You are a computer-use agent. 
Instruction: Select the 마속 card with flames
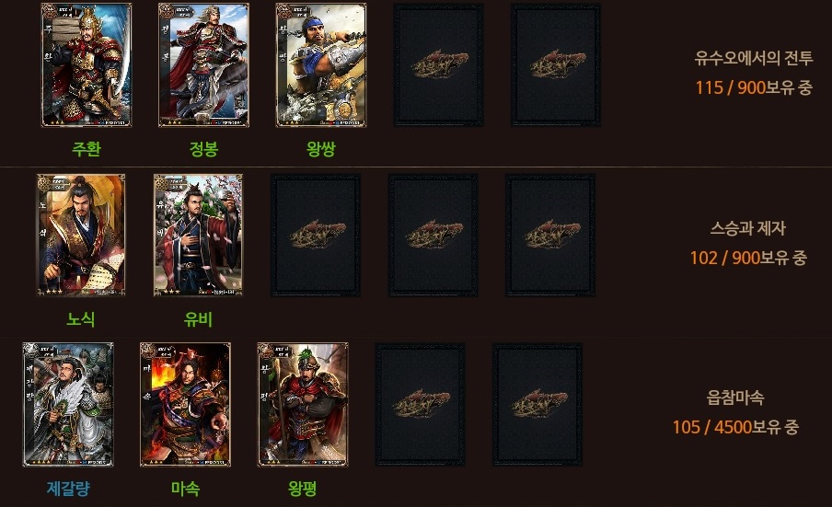tap(185, 405)
